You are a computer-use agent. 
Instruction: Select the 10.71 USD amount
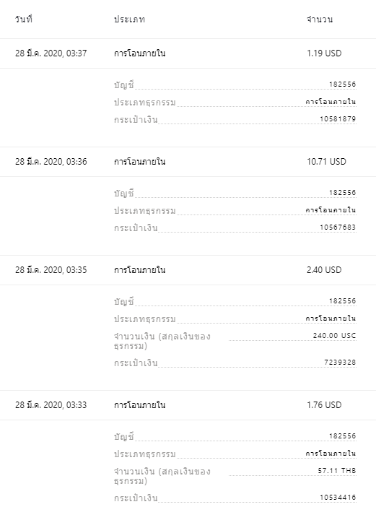click(326, 162)
